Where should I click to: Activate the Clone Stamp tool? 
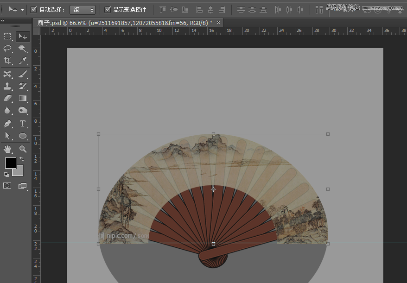click(x=8, y=86)
